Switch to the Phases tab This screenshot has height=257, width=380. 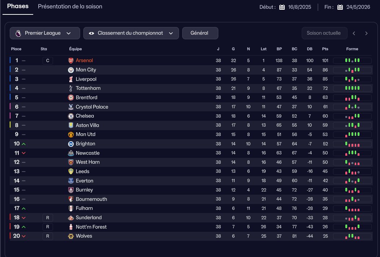coord(18,6)
